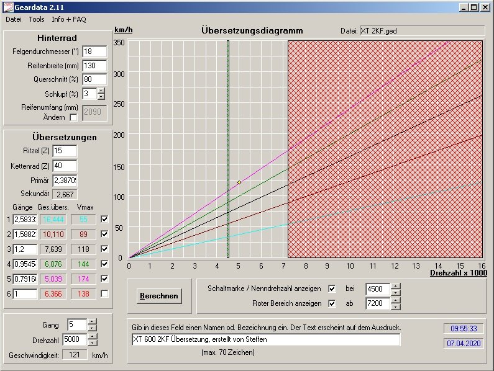Click the Berechnen button
Screen dimensions: 494x371
click(x=158, y=296)
